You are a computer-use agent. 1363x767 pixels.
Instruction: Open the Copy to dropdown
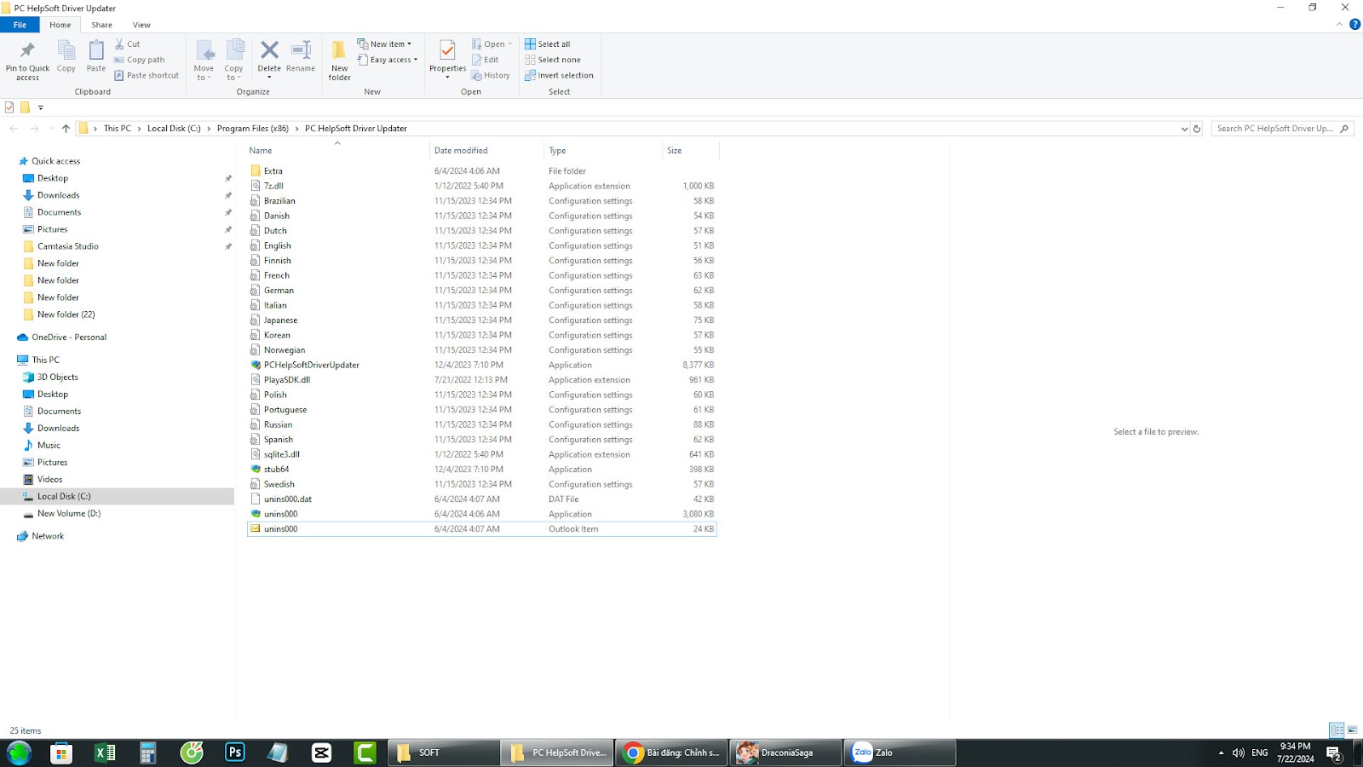click(234, 61)
